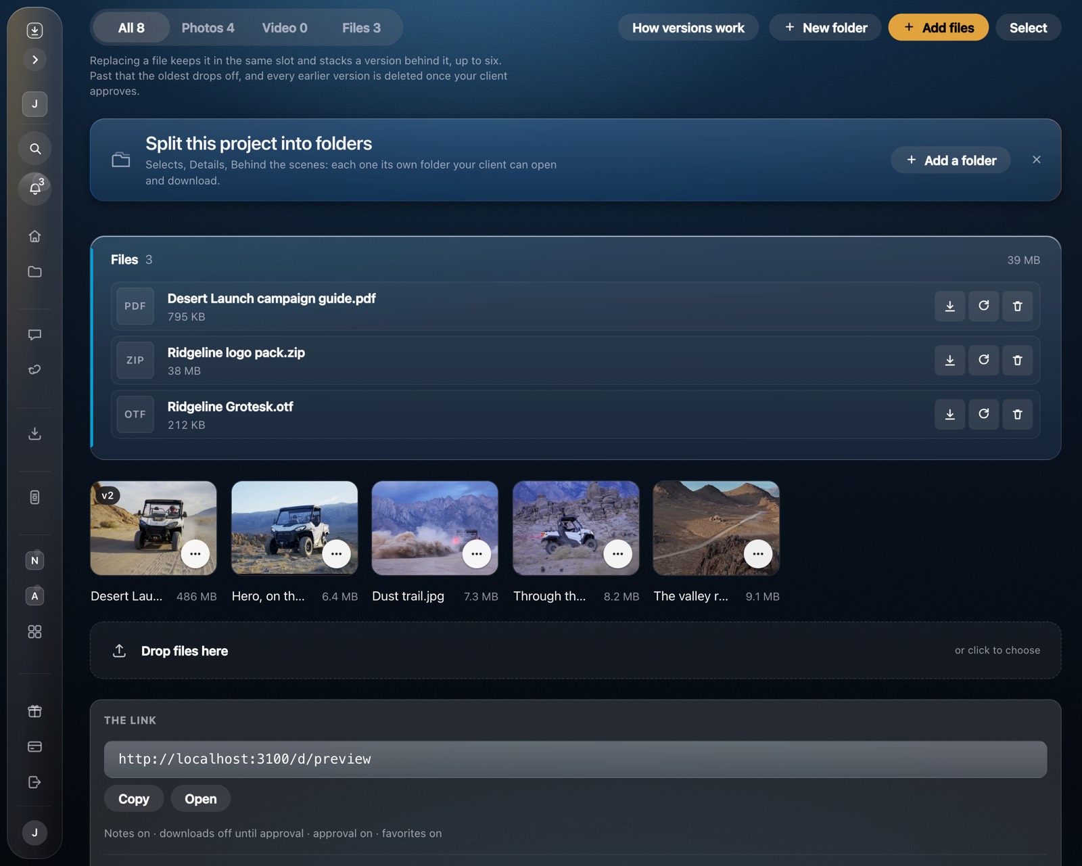Expand the sidebar with the chevron arrow

pos(35,60)
